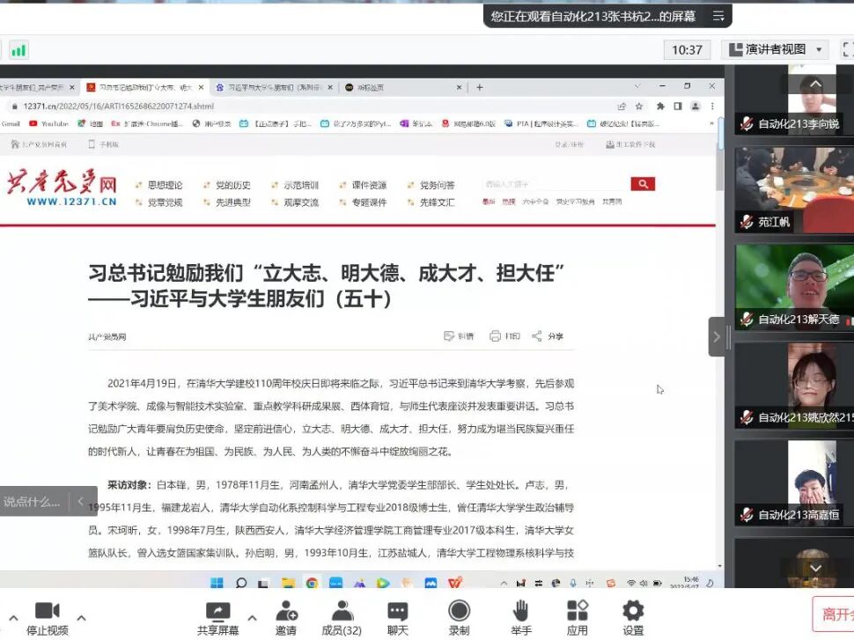Open the 演讲者视图 view dropdown

(x=776, y=49)
